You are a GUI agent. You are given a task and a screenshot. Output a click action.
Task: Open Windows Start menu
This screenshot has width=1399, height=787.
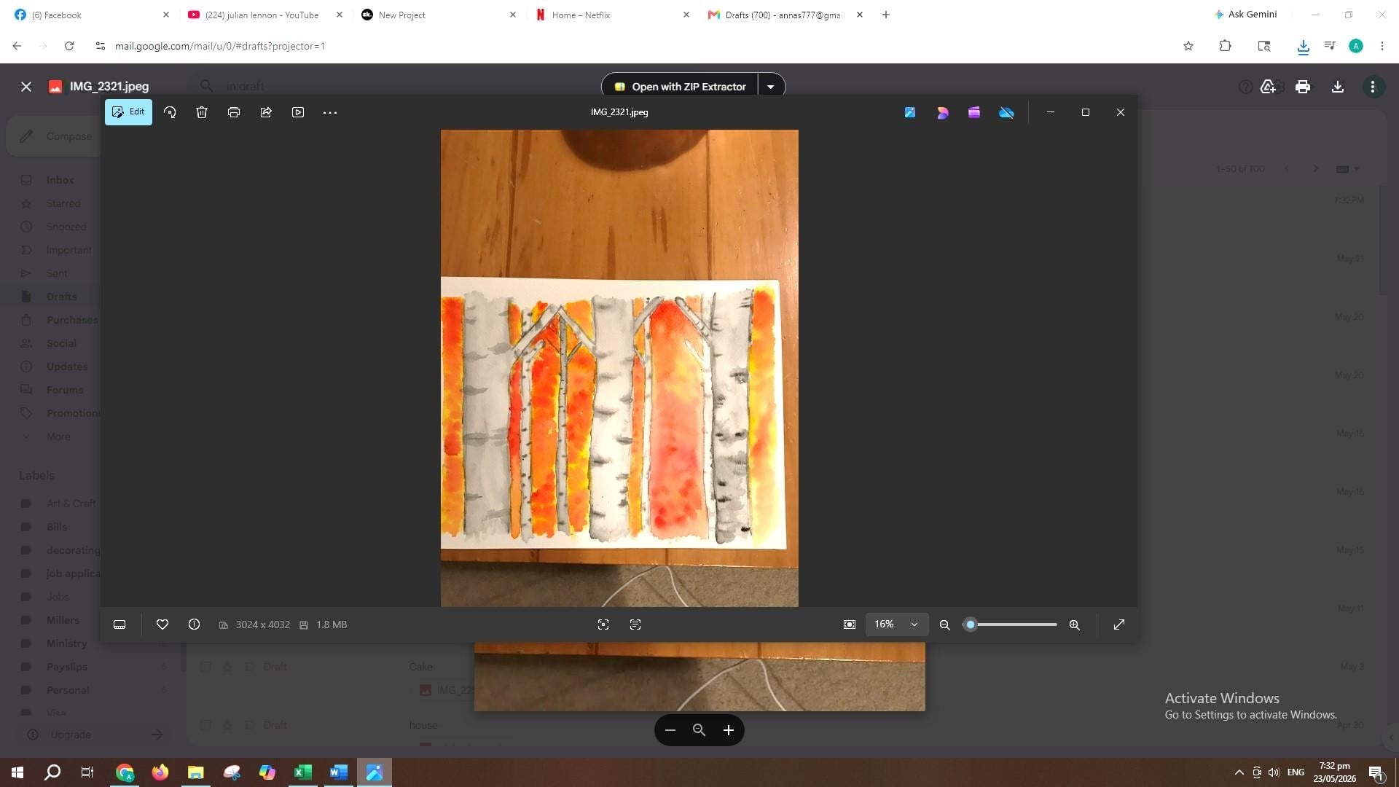pyautogui.click(x=17, y=772)
